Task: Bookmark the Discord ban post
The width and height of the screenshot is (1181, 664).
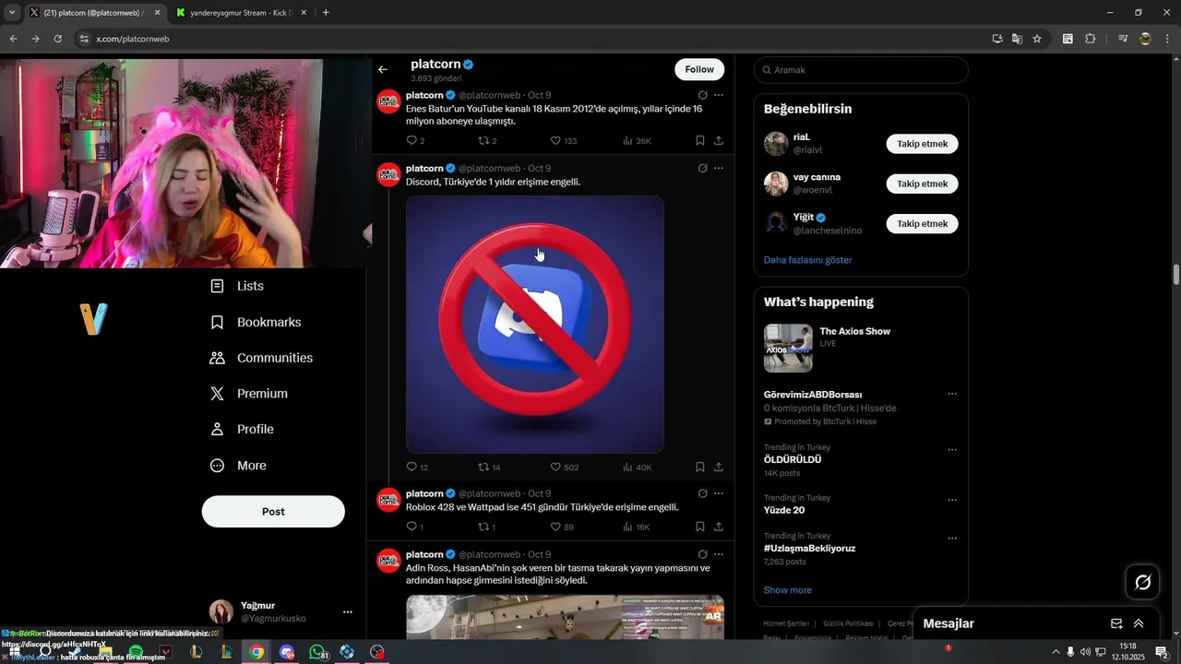Action: coord(700,468)
